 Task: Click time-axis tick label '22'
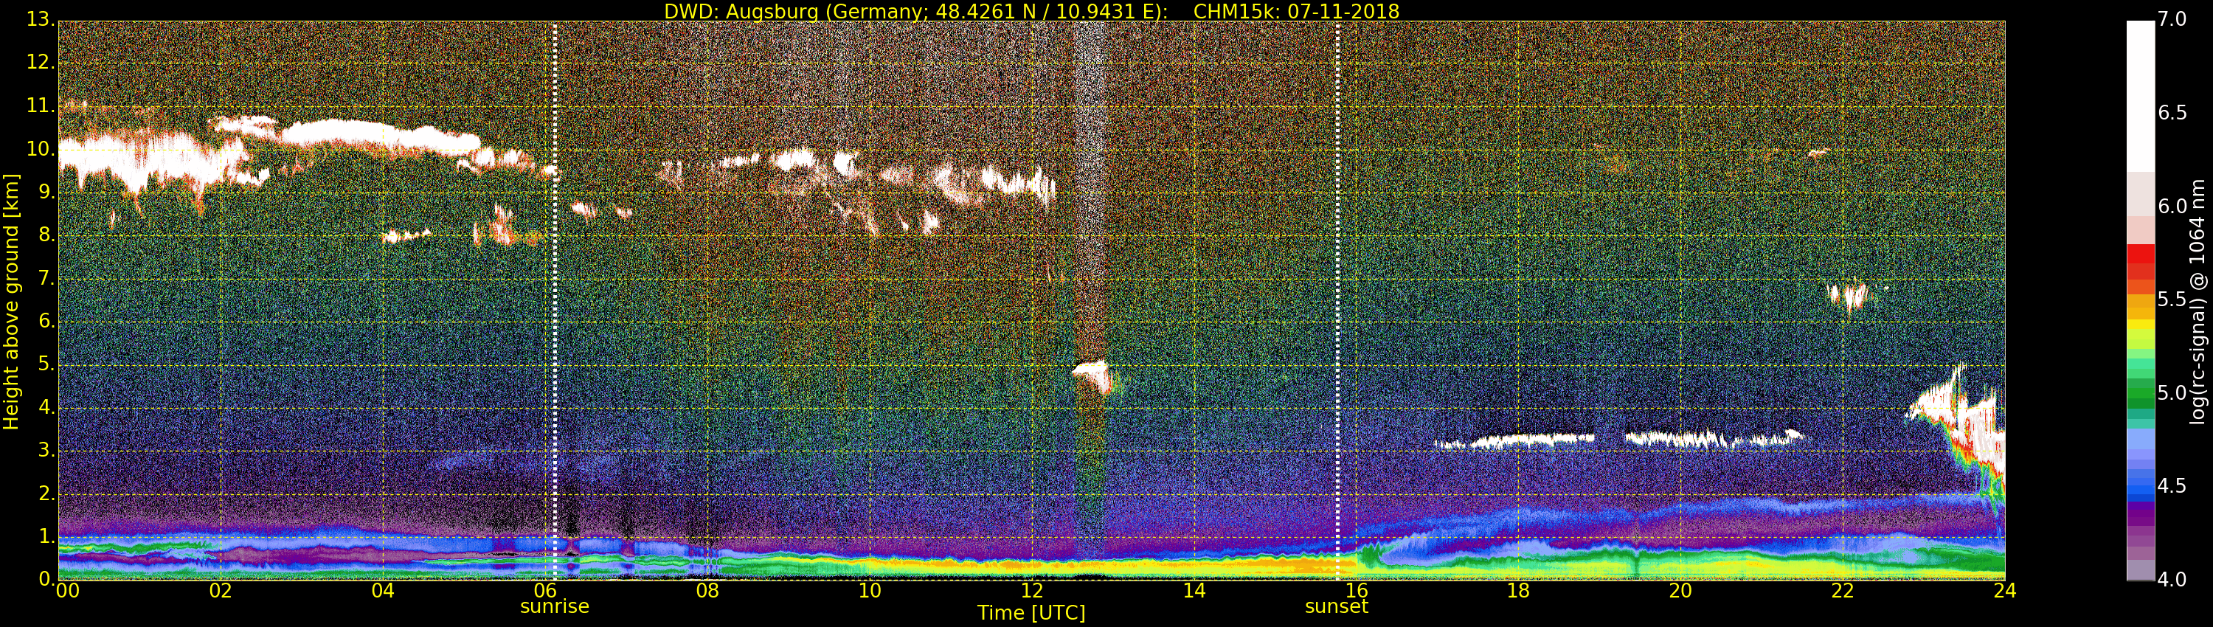pyautogui.click(x=1843, y=591)
